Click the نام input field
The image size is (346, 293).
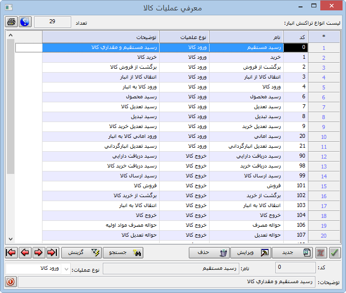[x=171, y=268]
